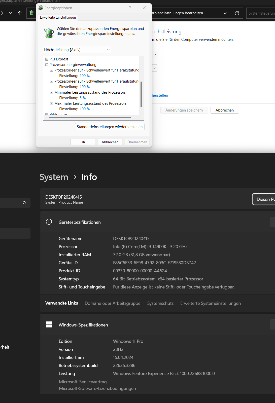The height and width of the screenshot is (403, 275).
Task: Open Microsoft-Servicevertrag link
Action: tap(83, 382)
